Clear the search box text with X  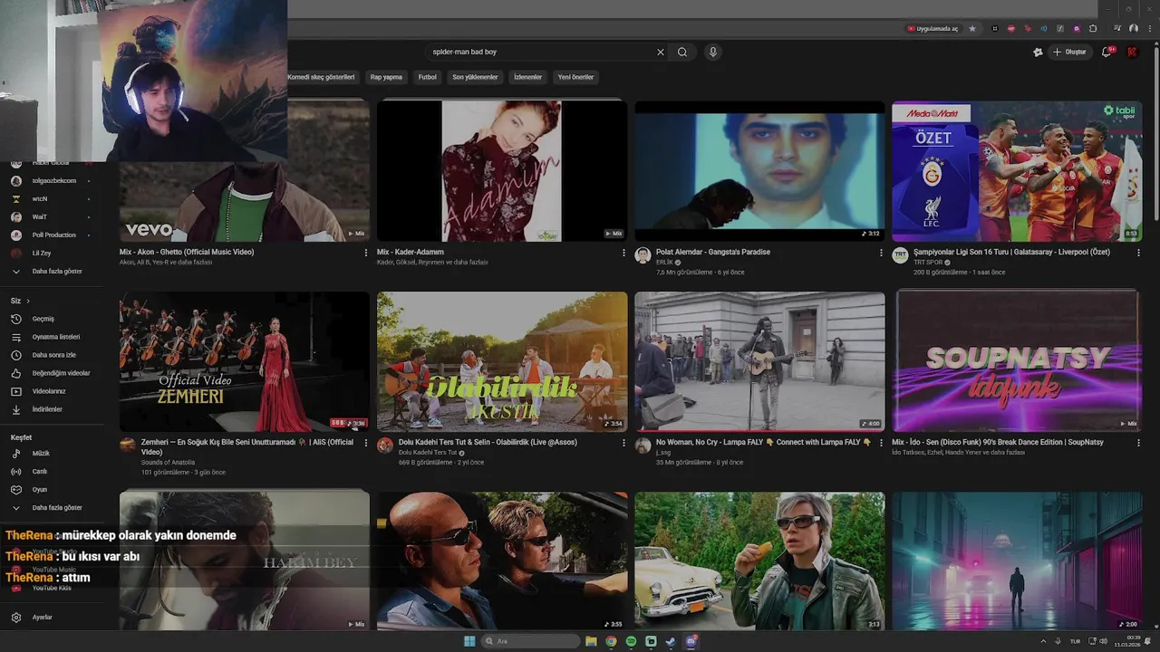point(661,52)
